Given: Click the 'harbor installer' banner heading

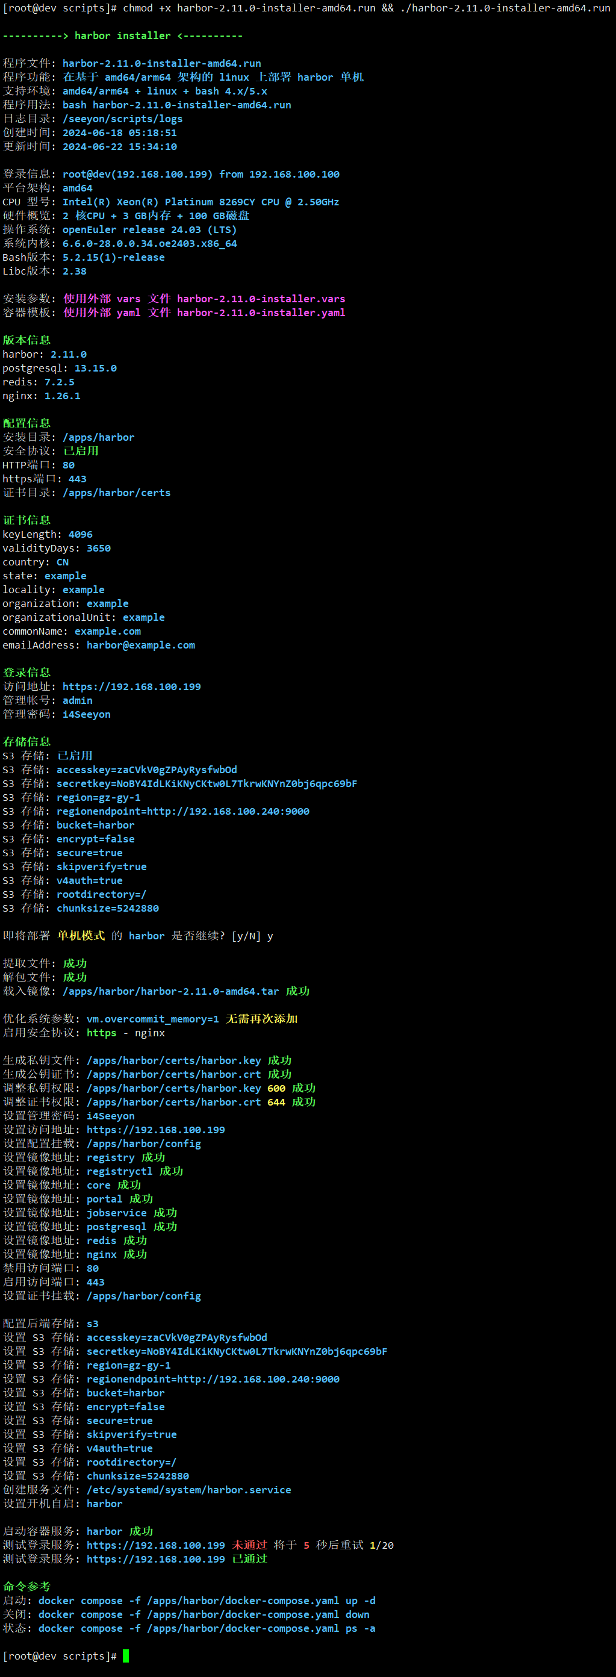Looking at the screenshot, I should [122, 36].
